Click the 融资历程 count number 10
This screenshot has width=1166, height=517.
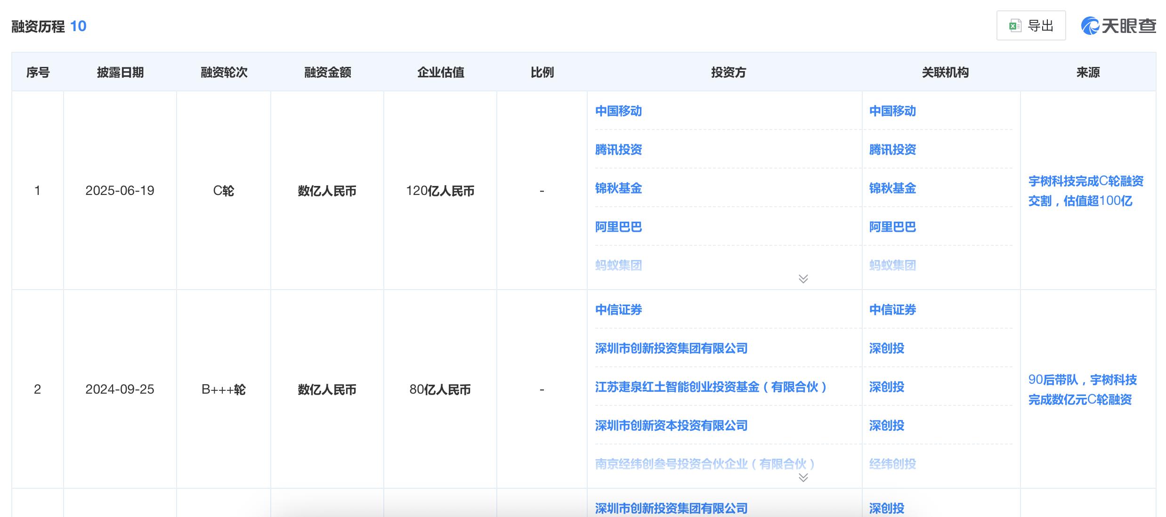tap(78, 26)
